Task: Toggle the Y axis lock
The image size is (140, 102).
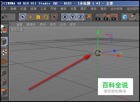Action: click(73, 17)
